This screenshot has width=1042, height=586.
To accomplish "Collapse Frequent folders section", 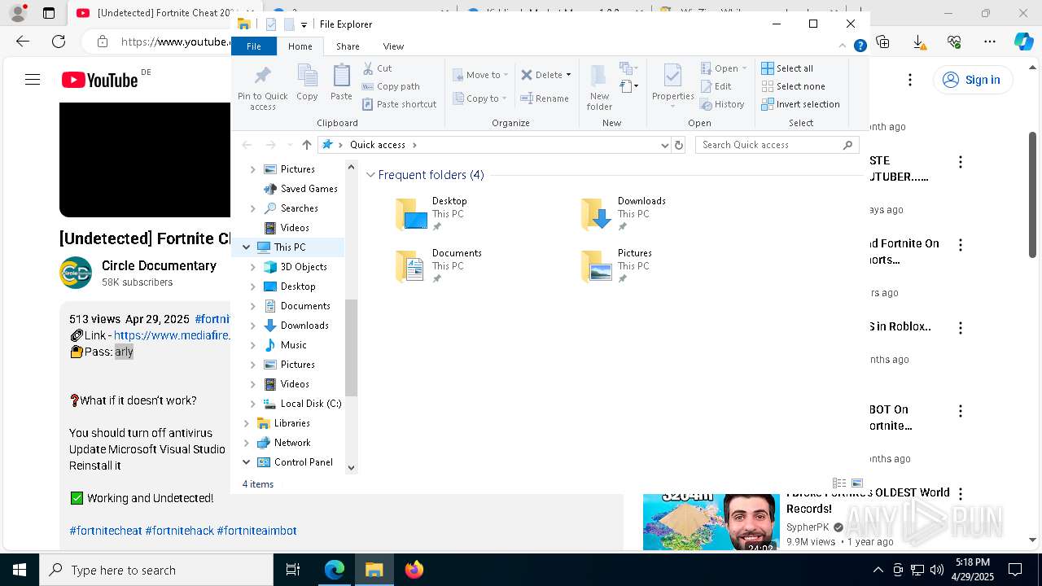I will [370, 175].
